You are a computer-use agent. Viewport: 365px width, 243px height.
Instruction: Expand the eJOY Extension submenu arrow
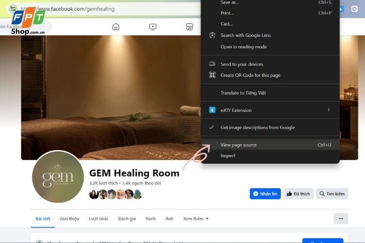(328, 110)
